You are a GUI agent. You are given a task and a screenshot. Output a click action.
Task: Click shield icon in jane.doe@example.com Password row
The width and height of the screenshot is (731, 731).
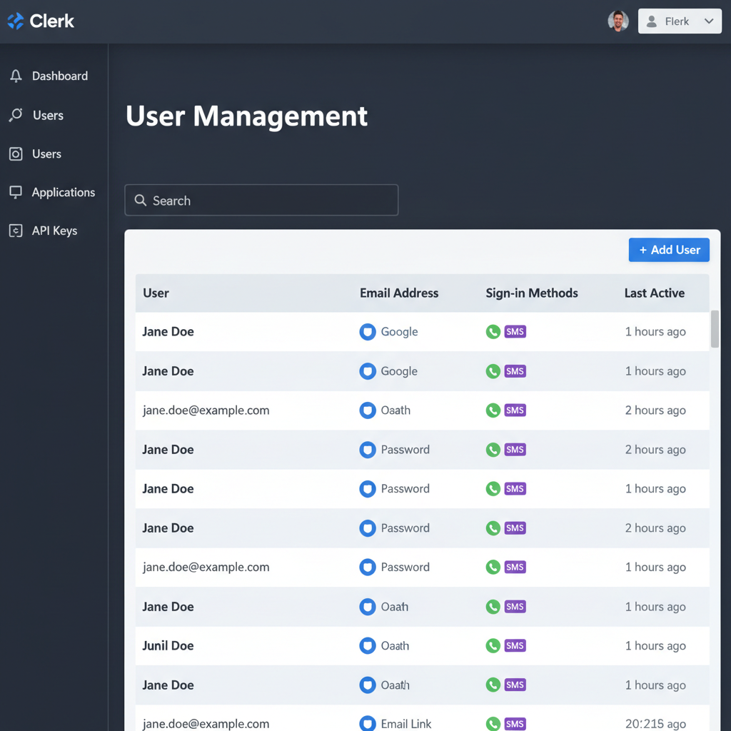tap(368, 567)
